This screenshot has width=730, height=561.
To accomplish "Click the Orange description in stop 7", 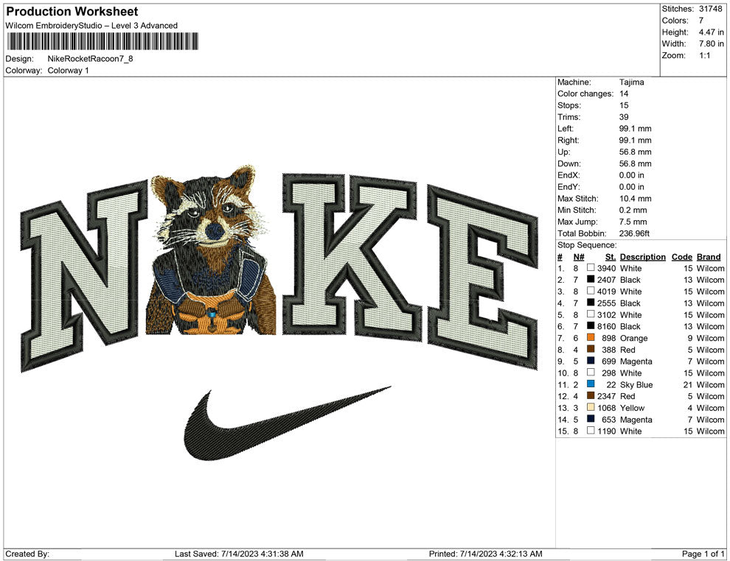I will [633, 338].
